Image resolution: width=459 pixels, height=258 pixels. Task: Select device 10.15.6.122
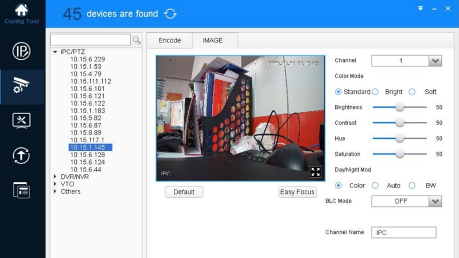click(x=88, y=103)
